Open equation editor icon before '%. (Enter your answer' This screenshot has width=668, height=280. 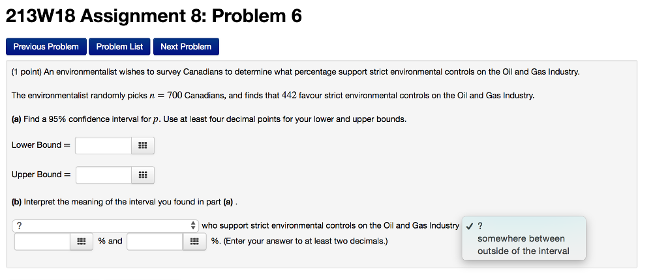194,242
